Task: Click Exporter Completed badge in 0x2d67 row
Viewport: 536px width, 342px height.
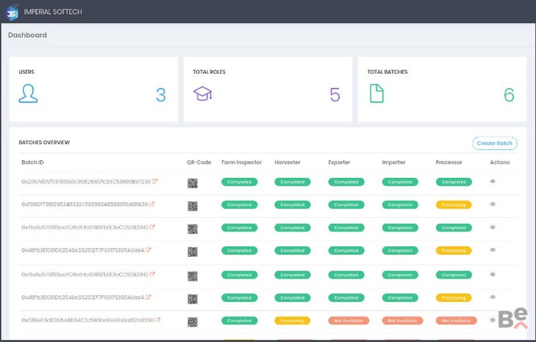Action: 346,182
